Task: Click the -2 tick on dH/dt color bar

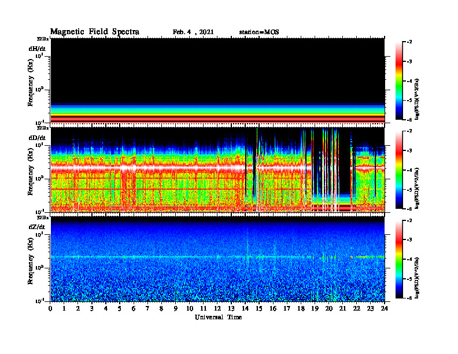Action: 409,42
